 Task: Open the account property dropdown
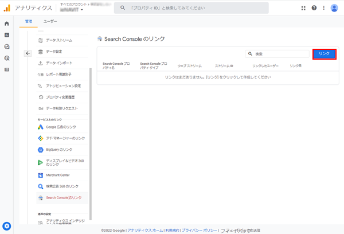pyautogui.click(x=72, y=10)
